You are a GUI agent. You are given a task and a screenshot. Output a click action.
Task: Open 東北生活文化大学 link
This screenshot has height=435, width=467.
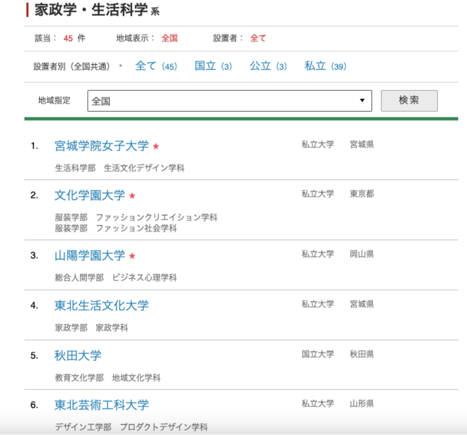point(102,306)
